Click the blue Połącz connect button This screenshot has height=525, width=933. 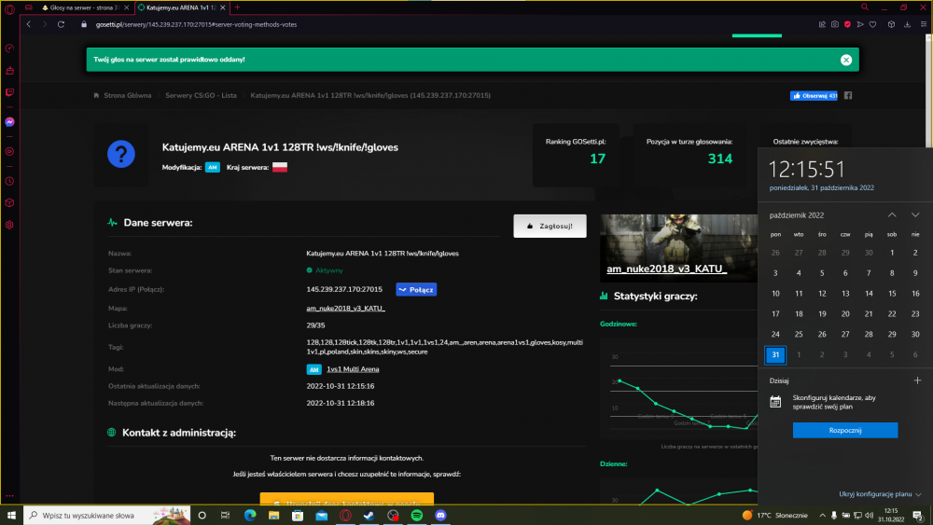[x=416, y=290]
